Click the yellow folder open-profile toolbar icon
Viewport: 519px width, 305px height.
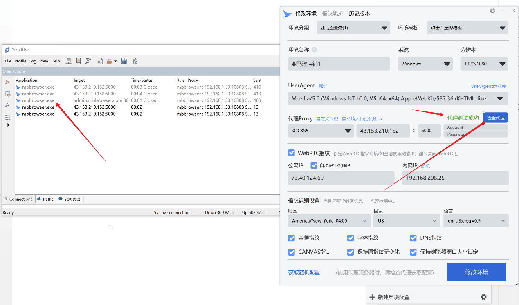click(x=109, y=61)
